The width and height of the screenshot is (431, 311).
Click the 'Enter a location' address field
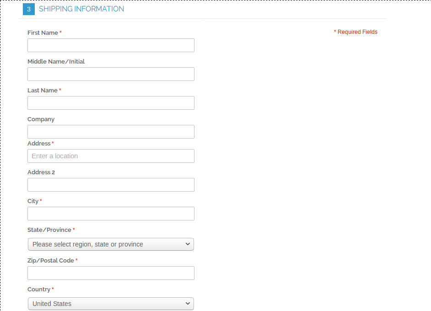pyautogui.click(x=111, y=156)
